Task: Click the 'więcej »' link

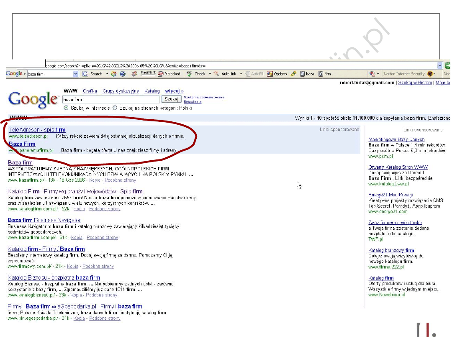Action: coord(174,91)
